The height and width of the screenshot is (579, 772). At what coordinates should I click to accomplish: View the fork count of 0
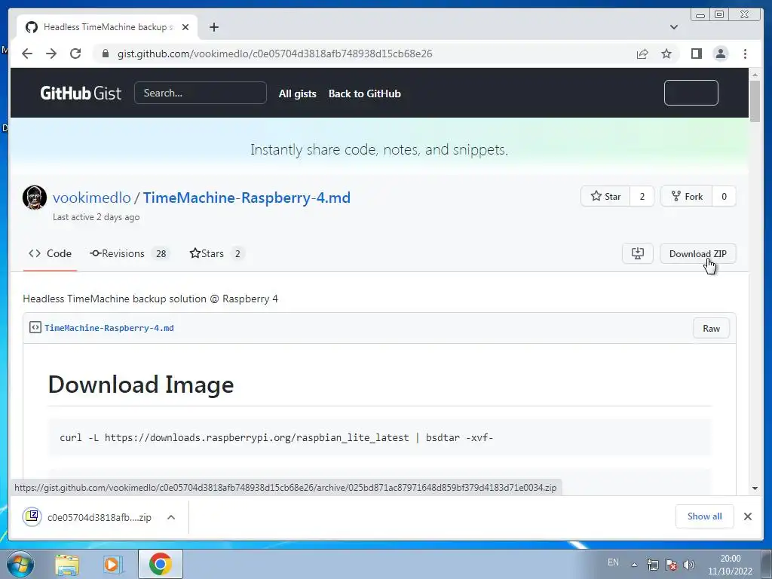(x=724, y=197)
